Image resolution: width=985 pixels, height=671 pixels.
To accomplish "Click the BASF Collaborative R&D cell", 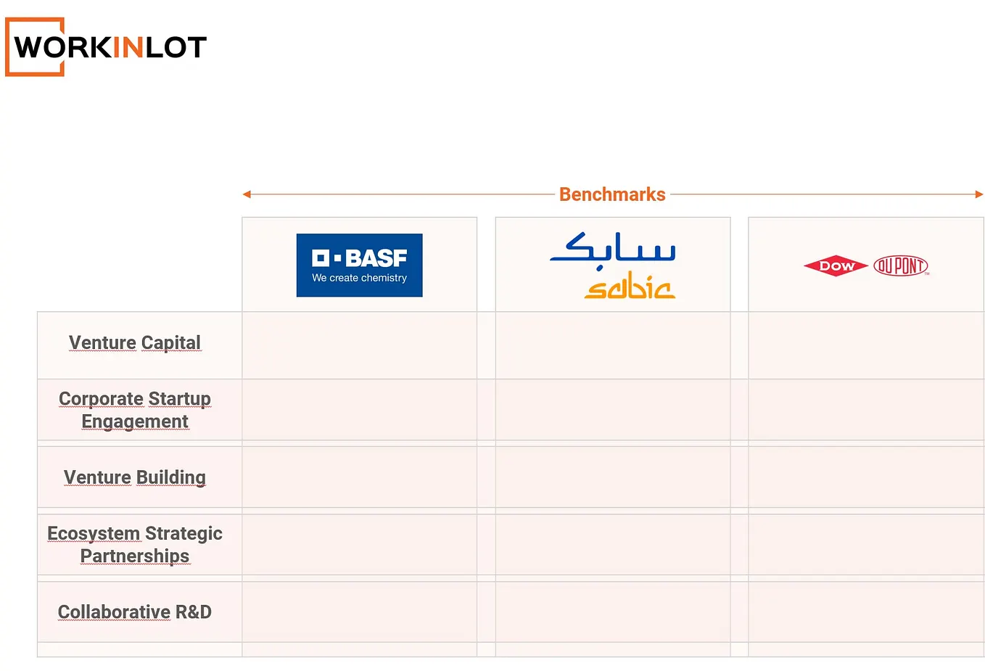I will [359, 612].
